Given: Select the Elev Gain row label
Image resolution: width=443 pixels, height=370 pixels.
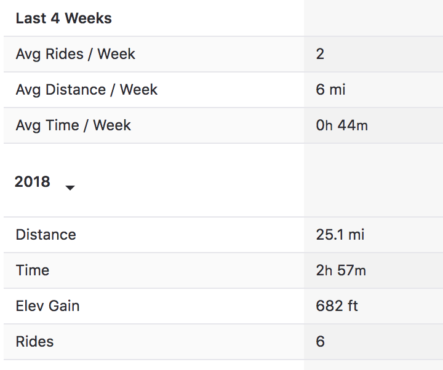Looking at the screenshot, I should coord(48,306).
